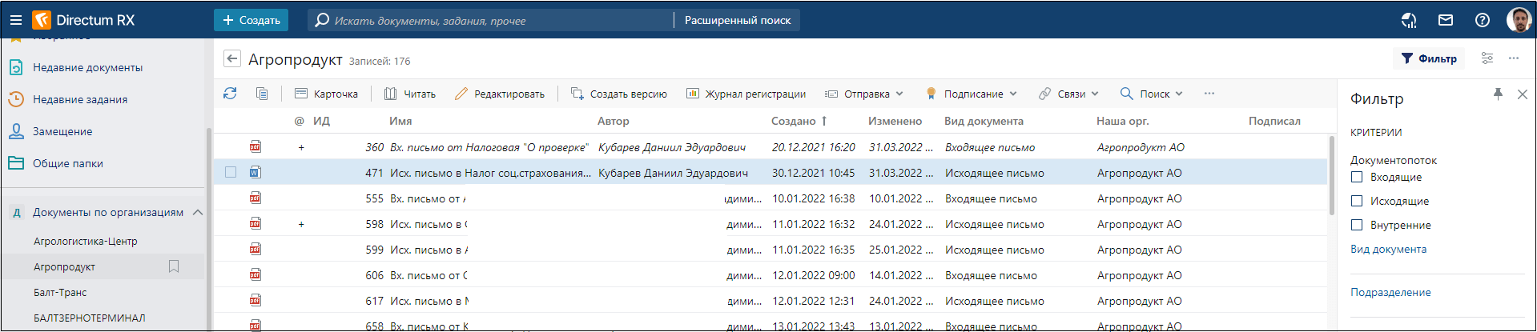The height and width of the screenshot is (332, 1537).
Task: Open Расширенный поиск
Action: [x=737, y=20]
